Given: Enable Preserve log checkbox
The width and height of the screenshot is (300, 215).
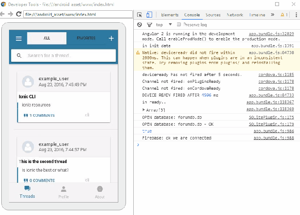Looking at the screenshot, I should point(179,24).
